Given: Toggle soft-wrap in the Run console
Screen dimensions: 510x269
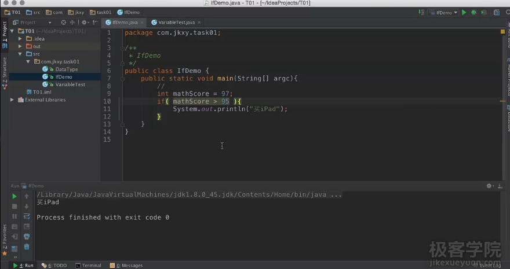Looking at the screenshot, I should 27,216.
